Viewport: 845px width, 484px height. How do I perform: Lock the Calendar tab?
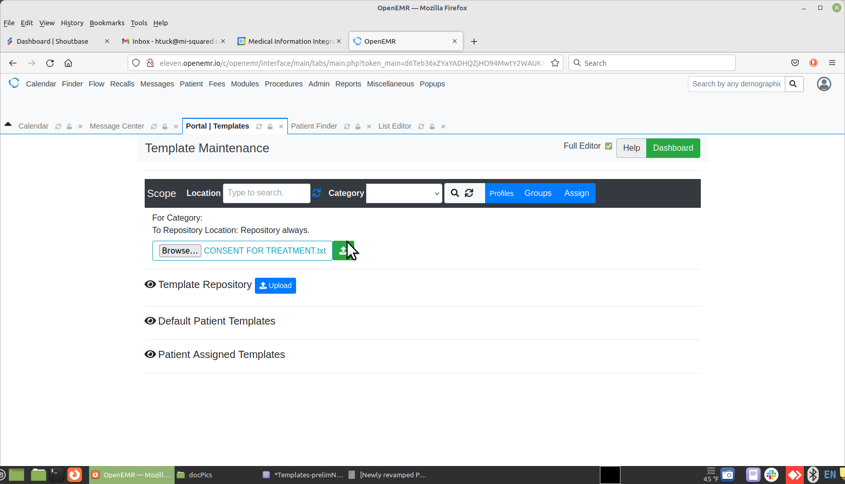pyautogui.click(x=69, y=127)
